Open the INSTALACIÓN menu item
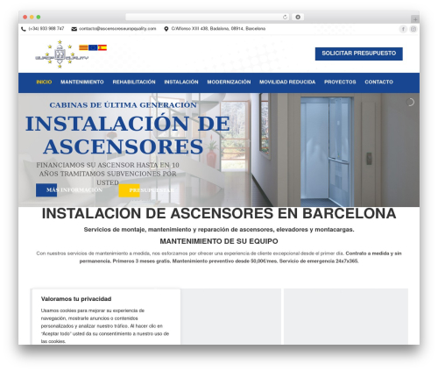The width and height of the screenshot is (438, 371). 181,82
